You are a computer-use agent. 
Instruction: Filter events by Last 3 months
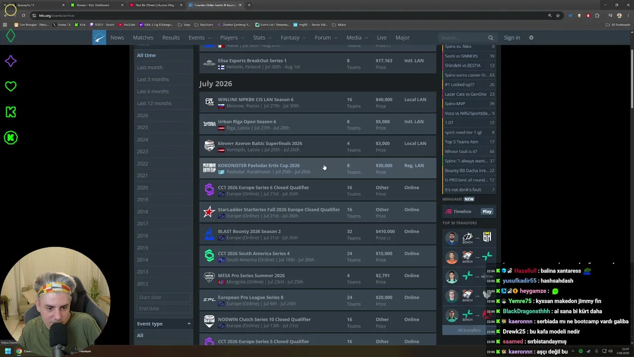click(153, 79)
